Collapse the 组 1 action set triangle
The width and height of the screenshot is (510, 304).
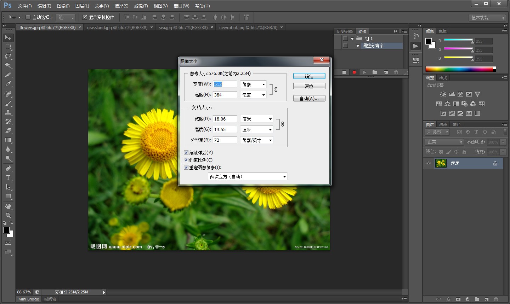(x=352, y=39)
